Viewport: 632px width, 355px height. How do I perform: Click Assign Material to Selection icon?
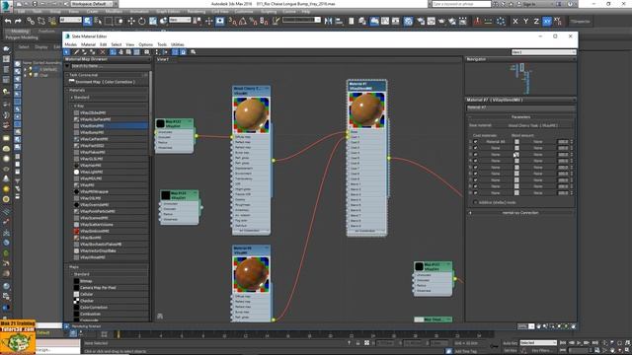click(93, 52)
